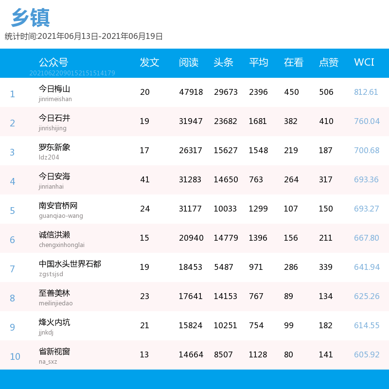Select the 发文 column header
Image resolution: width=389 pixels, height=389 pixels.
149,62
